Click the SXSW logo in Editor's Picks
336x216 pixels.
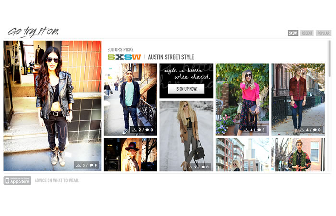point(124,57)
